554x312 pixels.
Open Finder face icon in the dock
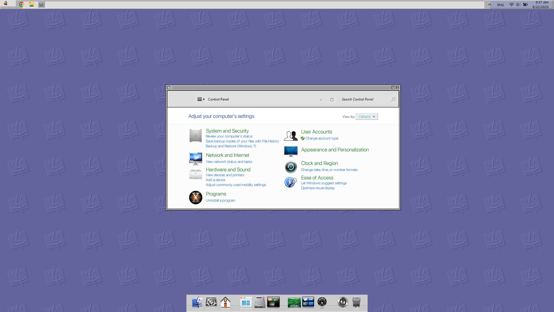pyautogui.click(x=197, y=302)
